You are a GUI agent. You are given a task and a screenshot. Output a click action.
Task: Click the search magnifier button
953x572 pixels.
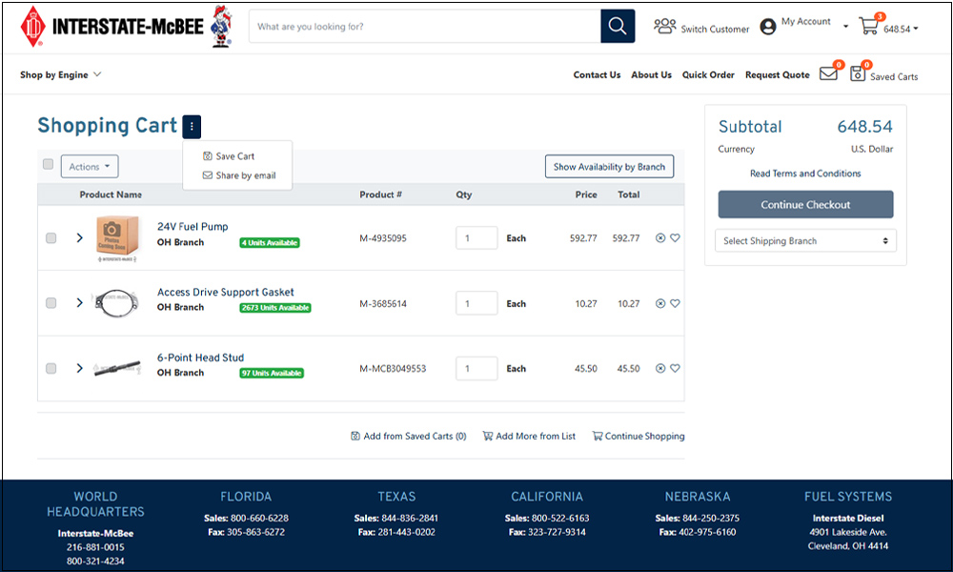618,26
